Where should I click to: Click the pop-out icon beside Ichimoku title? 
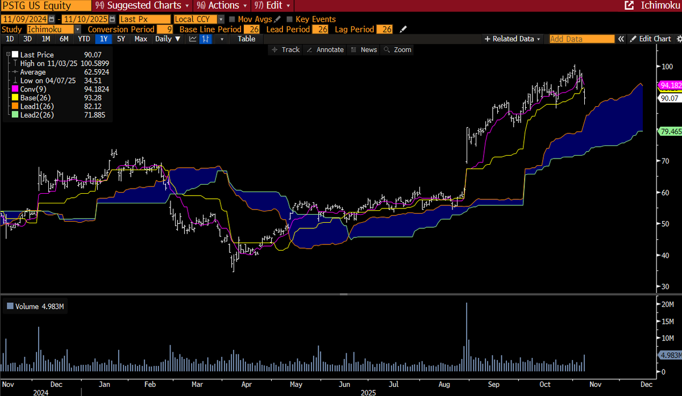pyautogui.click(x=629, y=6)
